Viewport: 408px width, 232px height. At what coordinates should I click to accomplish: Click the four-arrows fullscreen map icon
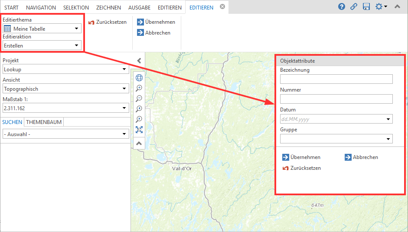[139, 130]
